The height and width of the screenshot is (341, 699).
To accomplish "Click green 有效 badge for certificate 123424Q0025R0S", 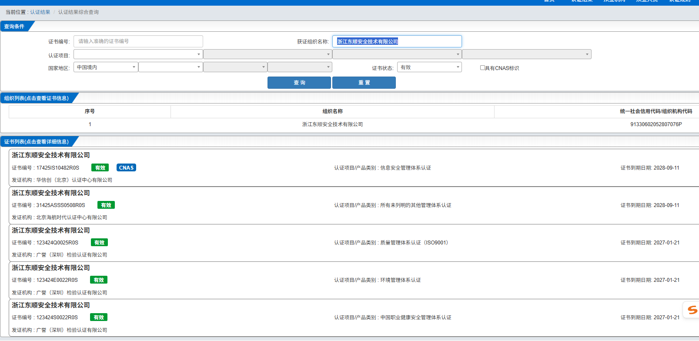I will [x=99, y=243].
